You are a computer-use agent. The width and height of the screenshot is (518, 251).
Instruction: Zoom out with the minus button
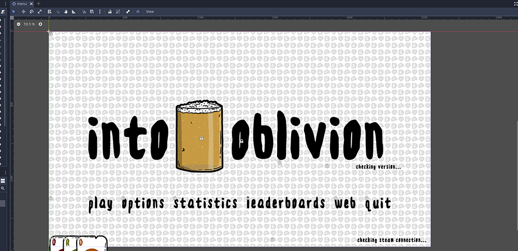click(x=19, y=24)
